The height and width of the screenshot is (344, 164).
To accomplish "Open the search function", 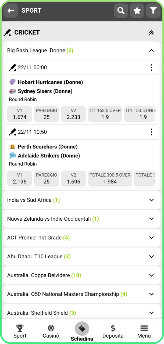I will (x=121, y=10).
